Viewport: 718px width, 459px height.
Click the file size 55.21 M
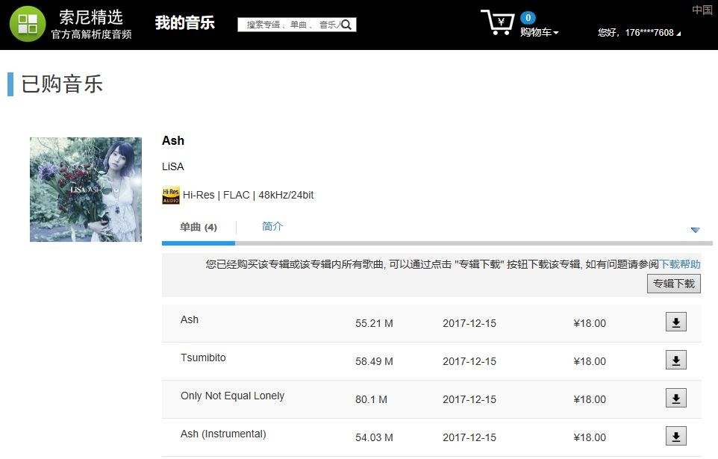[x=374, y=323]
